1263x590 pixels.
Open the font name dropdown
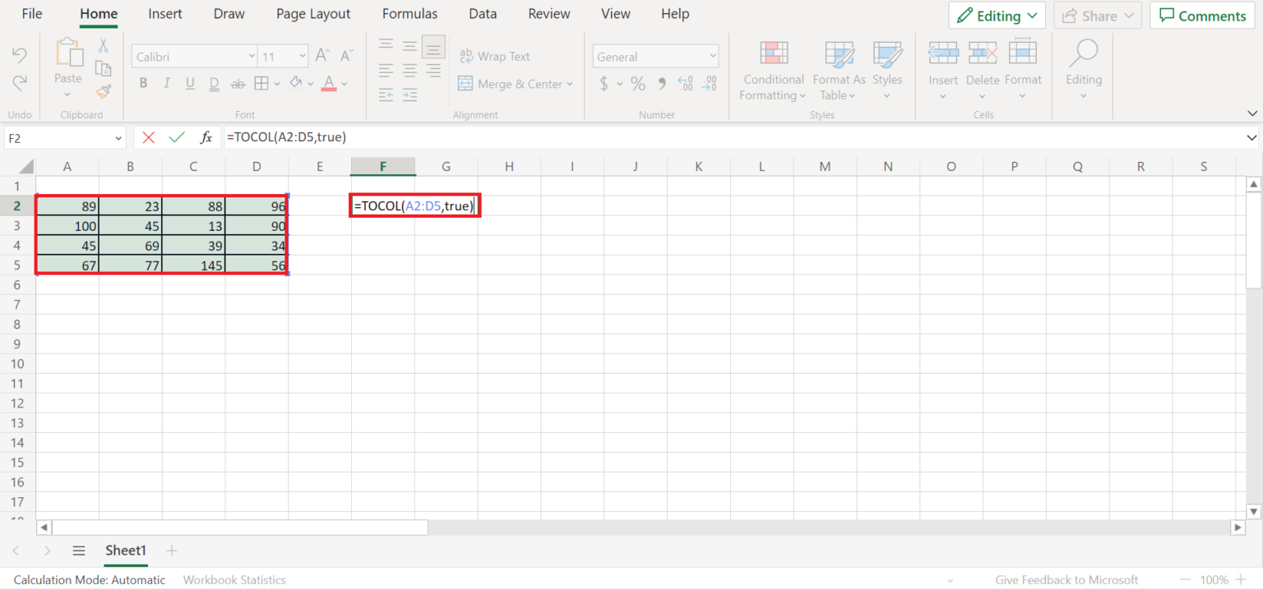pos(251,56)
